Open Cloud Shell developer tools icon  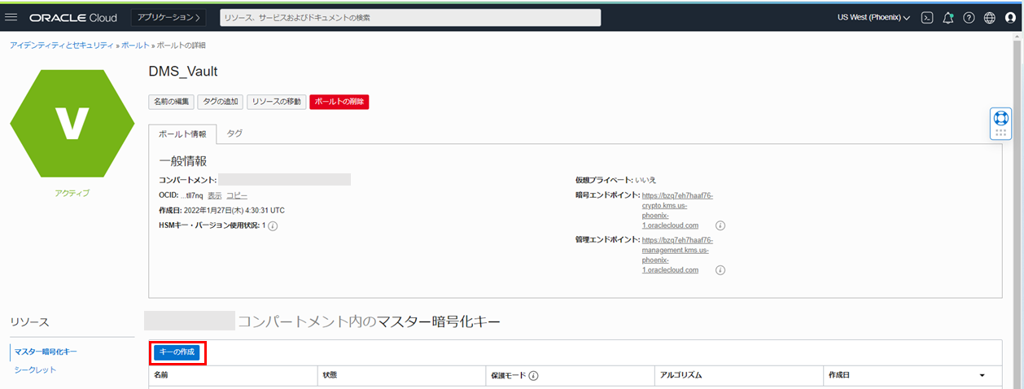click(x=926, y=18)
